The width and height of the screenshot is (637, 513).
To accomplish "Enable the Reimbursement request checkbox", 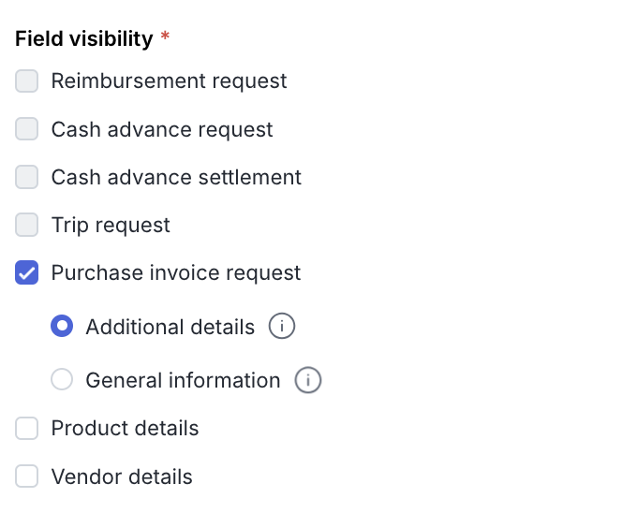I will tap(27, 81).
